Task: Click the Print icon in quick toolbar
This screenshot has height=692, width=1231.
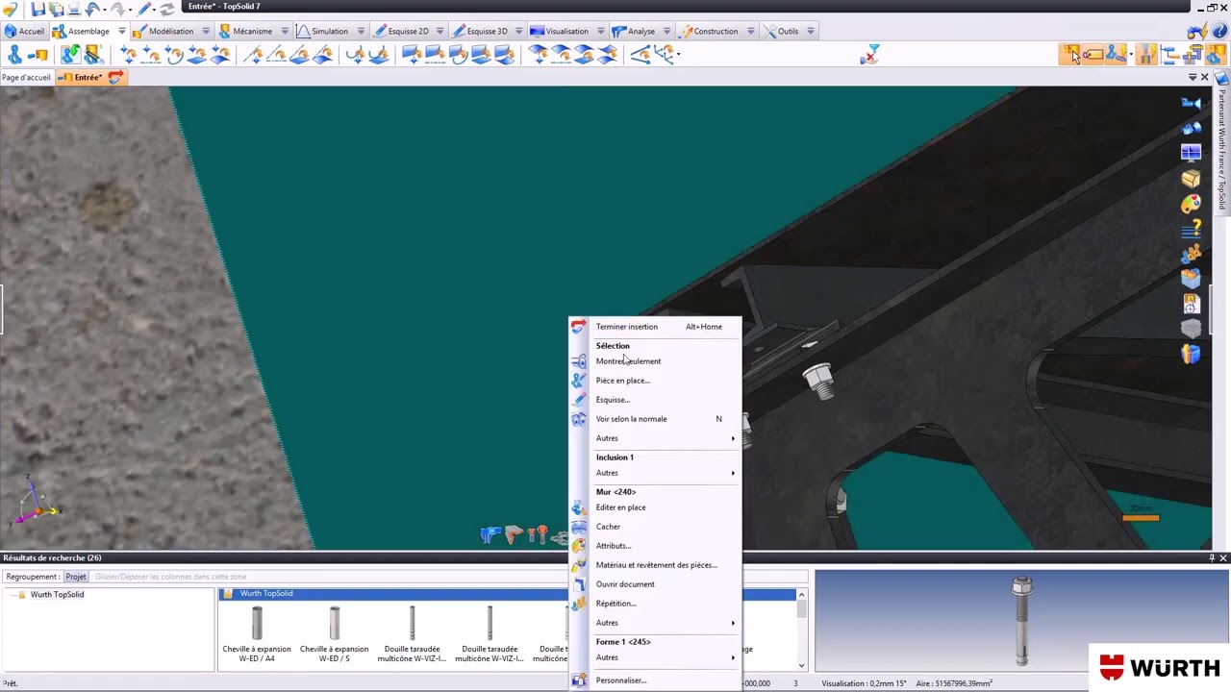Action: point(73,8)
